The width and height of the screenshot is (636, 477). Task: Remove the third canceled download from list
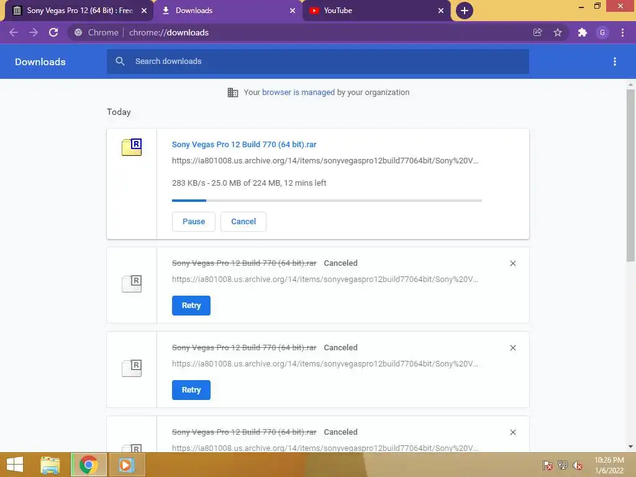pyautogui.click(x=512, y=432)
